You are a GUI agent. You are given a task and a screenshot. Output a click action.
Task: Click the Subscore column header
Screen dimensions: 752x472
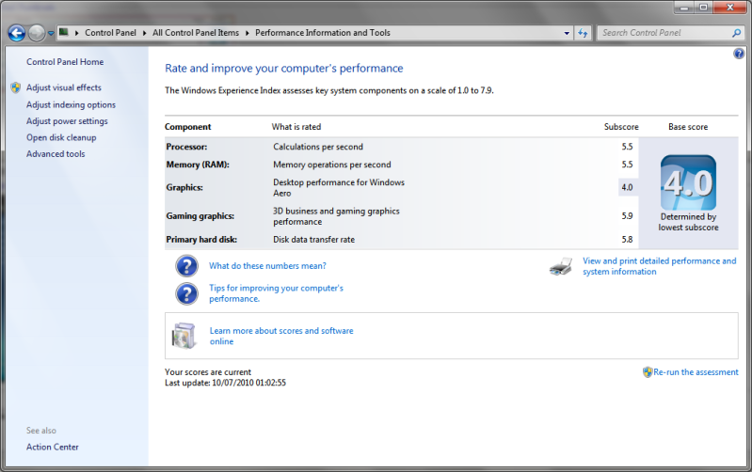(x=621, y=127)
